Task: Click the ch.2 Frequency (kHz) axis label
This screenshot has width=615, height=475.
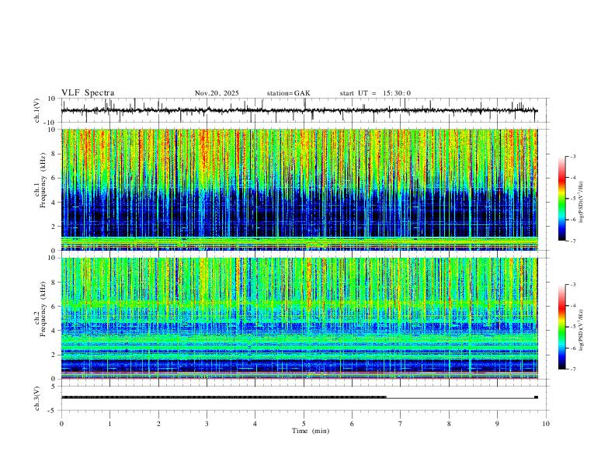Action: [x=40, y=309]
